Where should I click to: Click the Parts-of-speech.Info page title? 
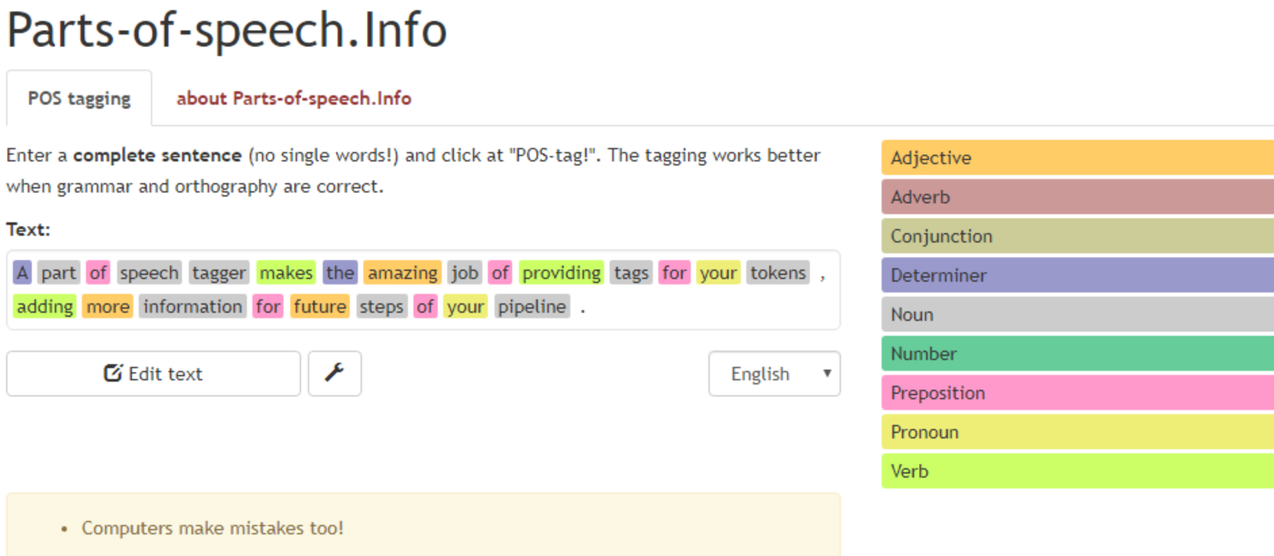point(227,30)
